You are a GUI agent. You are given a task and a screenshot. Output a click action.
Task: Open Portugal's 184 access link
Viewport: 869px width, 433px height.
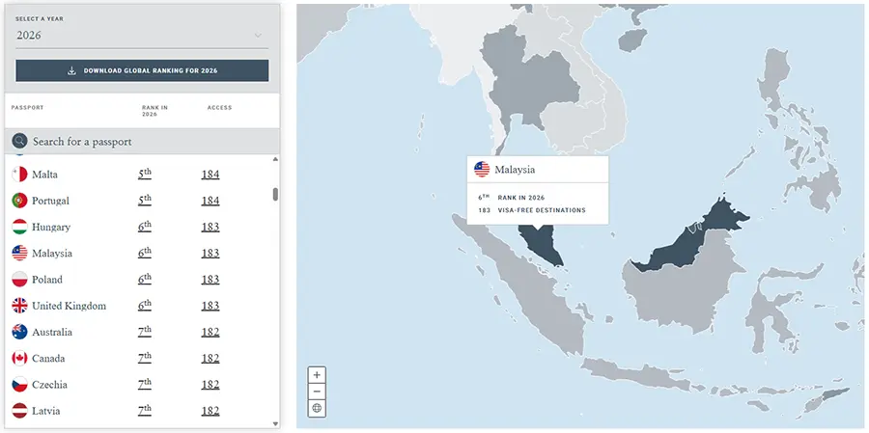(x=210, y=201)
